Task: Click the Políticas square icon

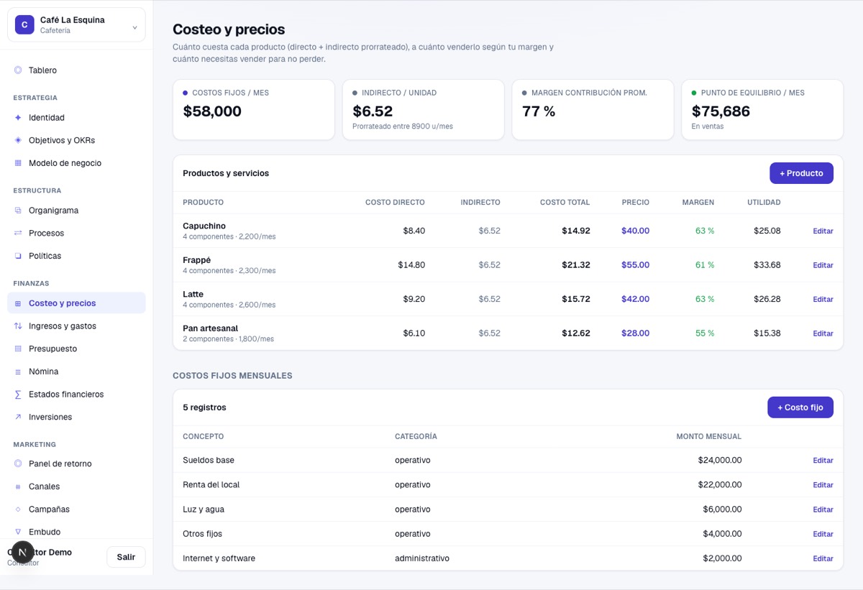Action: (18, 256)
